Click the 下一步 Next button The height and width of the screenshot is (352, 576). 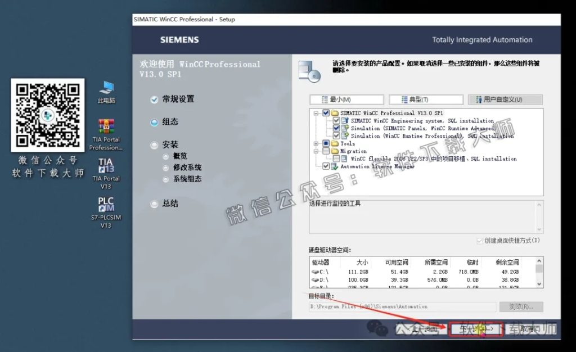476,329
